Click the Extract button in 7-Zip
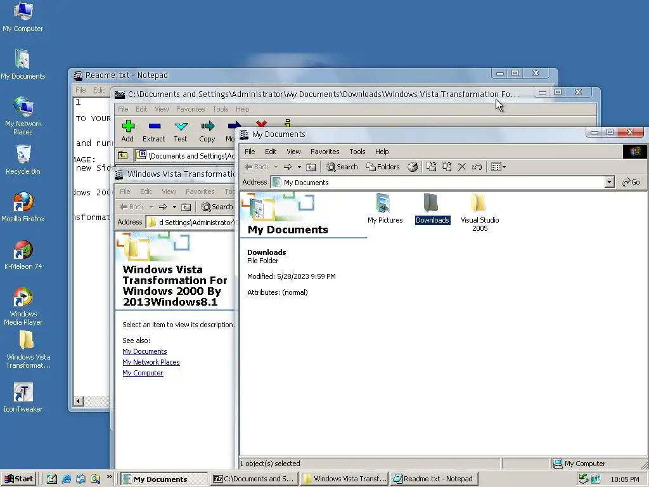 pos(154,131)
